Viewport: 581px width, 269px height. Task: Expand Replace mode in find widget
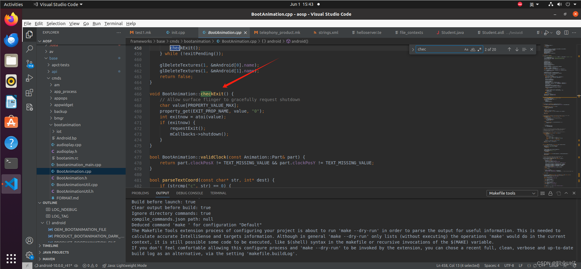click(x=413, y=49)
